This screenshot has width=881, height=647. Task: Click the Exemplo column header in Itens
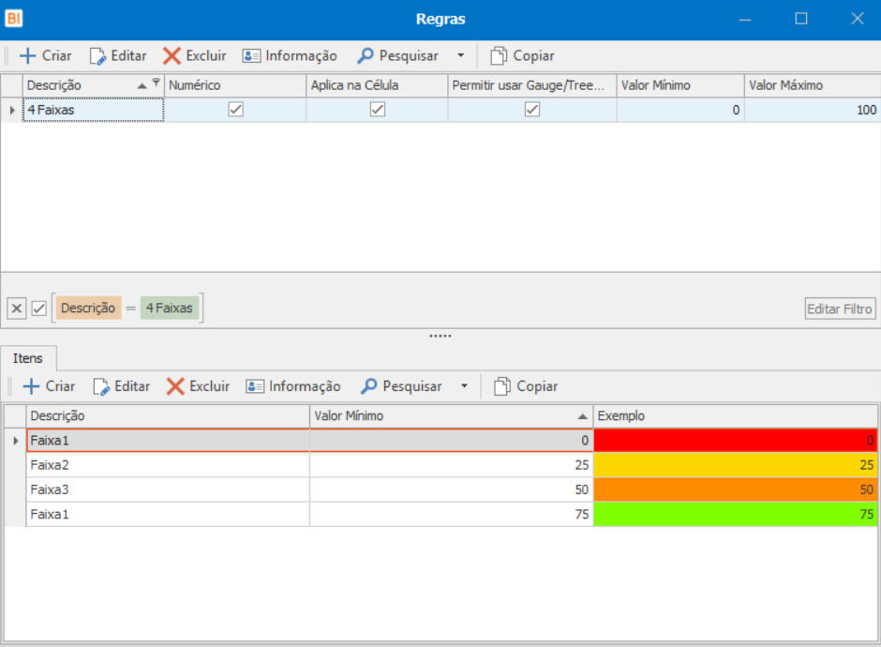coord(736,416)
